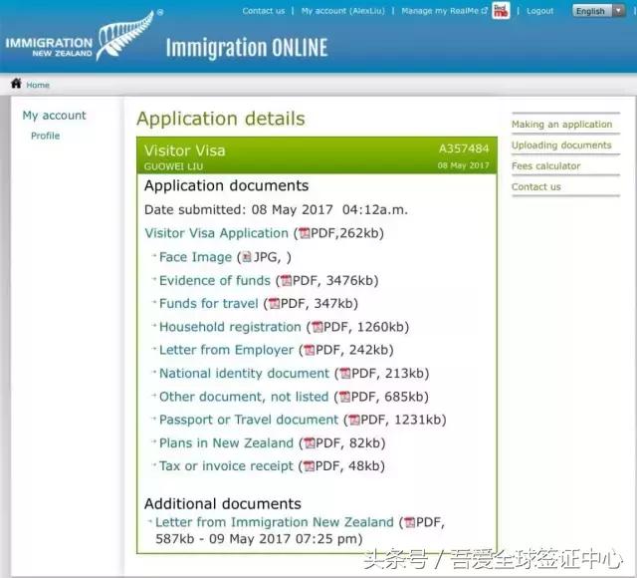Open the Fees calculator link
Viewport: 637px width, 578px height.
[545, 166]
